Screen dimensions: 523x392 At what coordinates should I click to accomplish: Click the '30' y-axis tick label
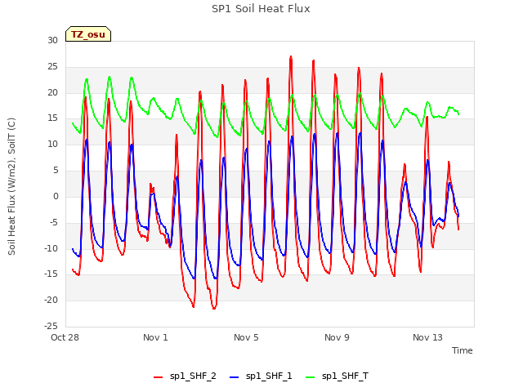pos(52,40)
